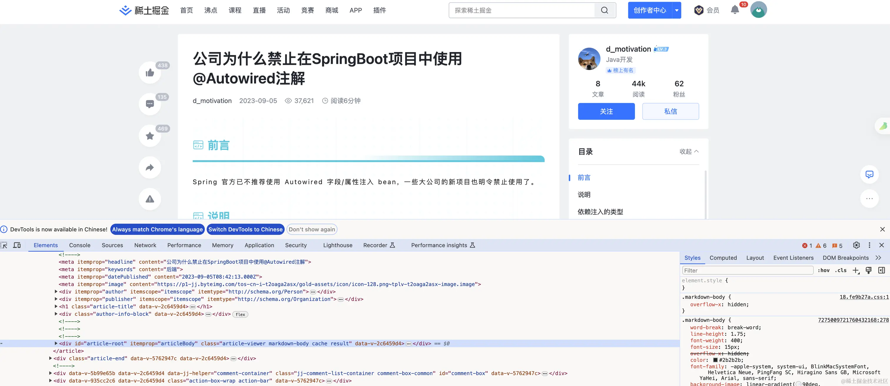Click the 探索稀土掘金 search field
The width and height of the screenshot is (890, 386).
coord(522,10)
